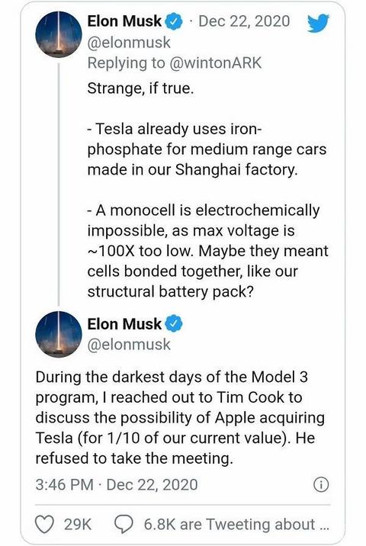Click verified badge on first tweet
366x546 pixels.
[x=173, y=21]
